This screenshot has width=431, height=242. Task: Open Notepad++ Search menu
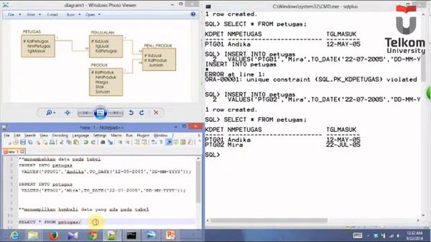click(30, 136)
